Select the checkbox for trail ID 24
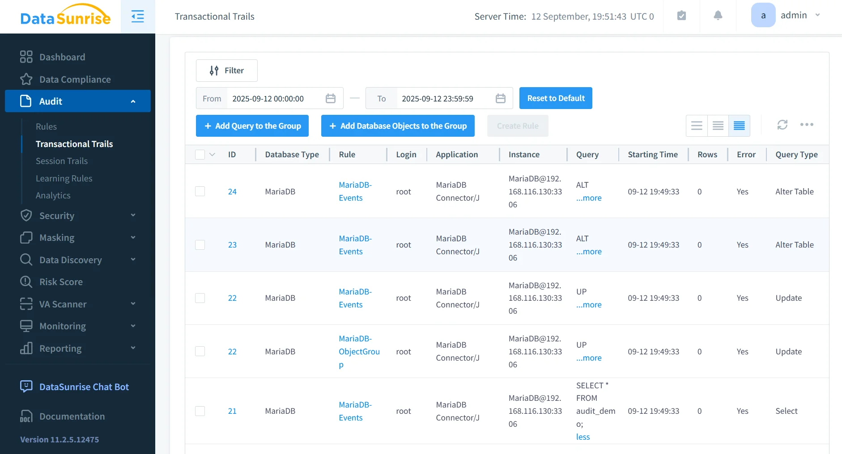842x454 pixels. point(200,191)
